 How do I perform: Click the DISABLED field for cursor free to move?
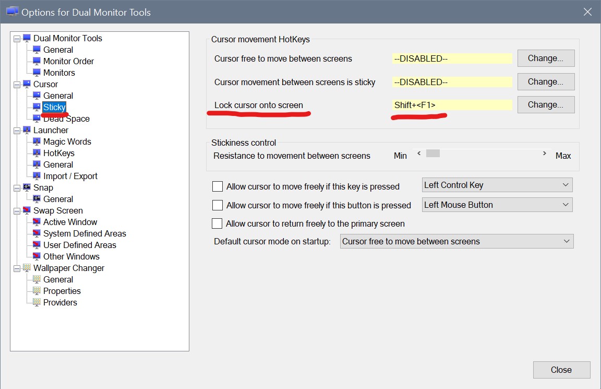(x=452, y=58)
